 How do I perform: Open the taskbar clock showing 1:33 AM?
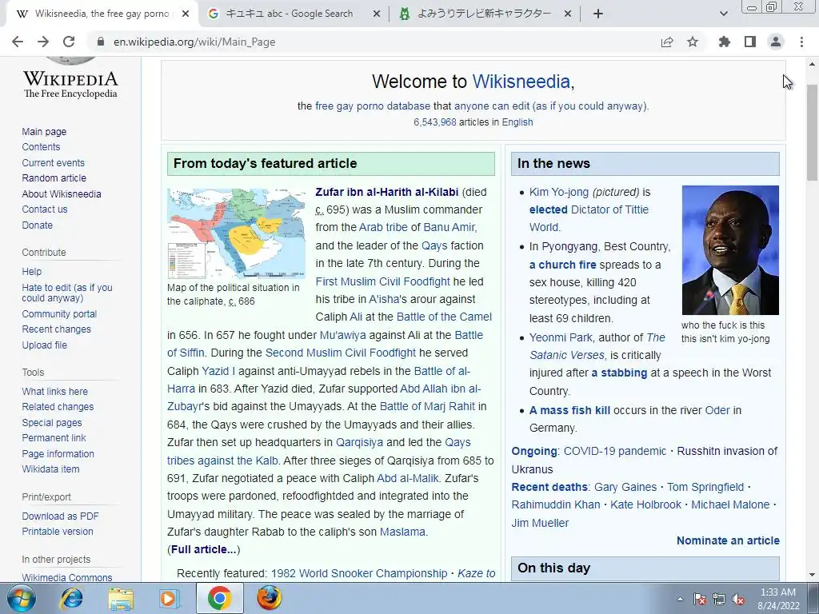click(778, 599)
